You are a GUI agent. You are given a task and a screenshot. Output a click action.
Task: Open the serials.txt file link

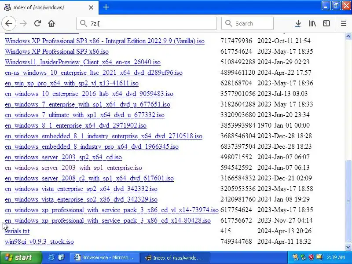point(17,231)
